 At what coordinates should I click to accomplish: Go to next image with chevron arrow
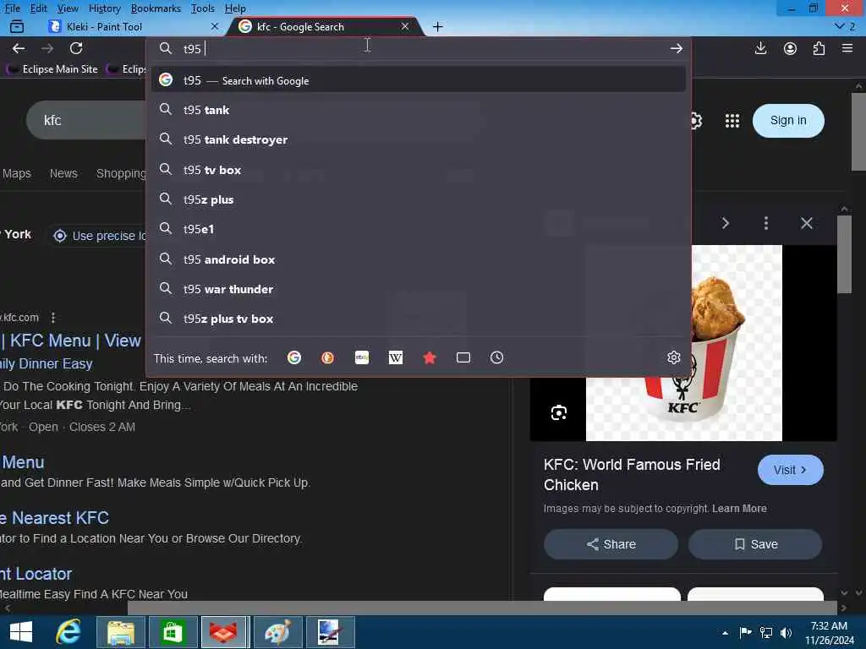(726, 223)
